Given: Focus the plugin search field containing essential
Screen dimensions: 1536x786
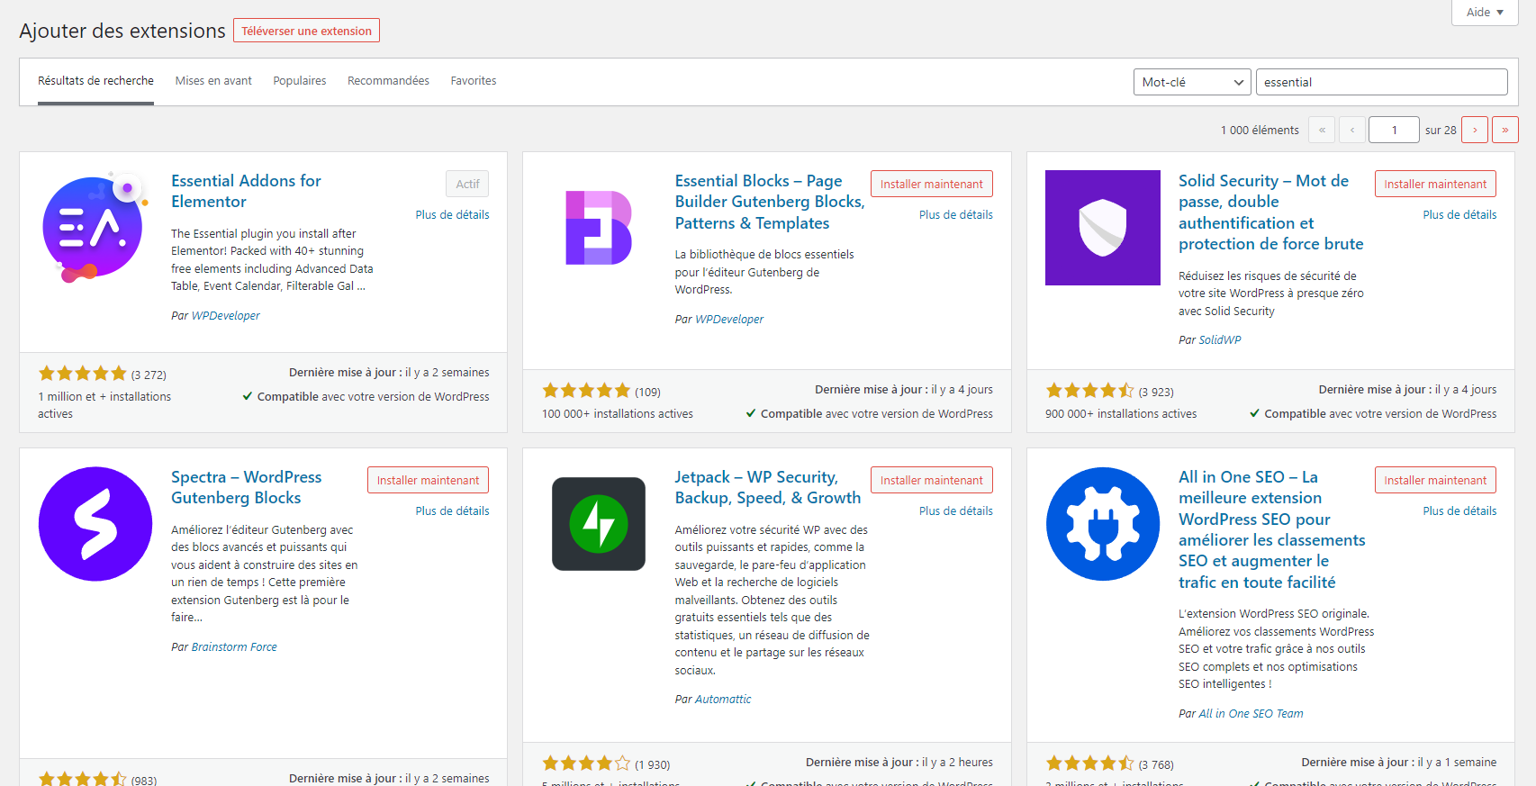Looking at the screenshot, I should [x=1381, y=82].
